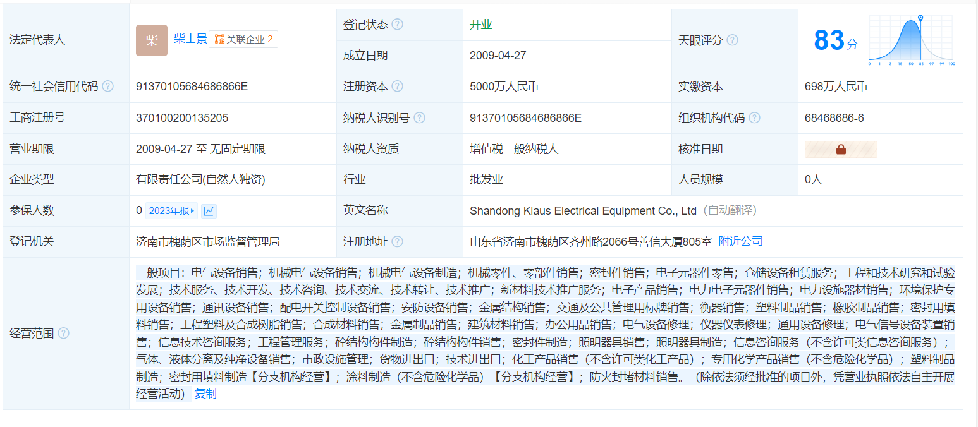Open the 2023年报 dropdown

172,211
